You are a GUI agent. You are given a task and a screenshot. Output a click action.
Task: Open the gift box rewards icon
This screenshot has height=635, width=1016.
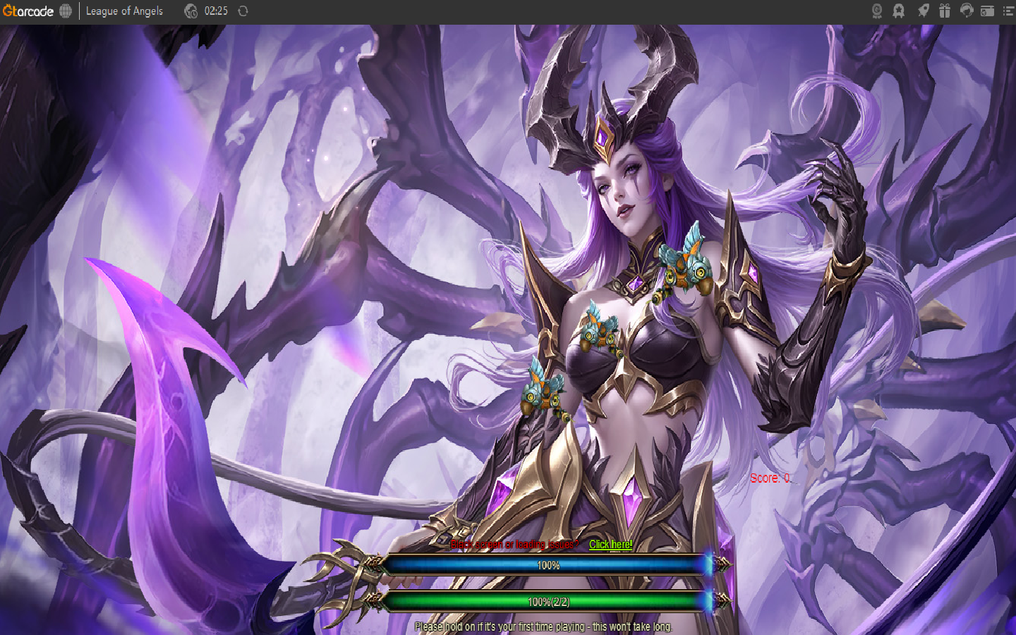pos(945,11)
